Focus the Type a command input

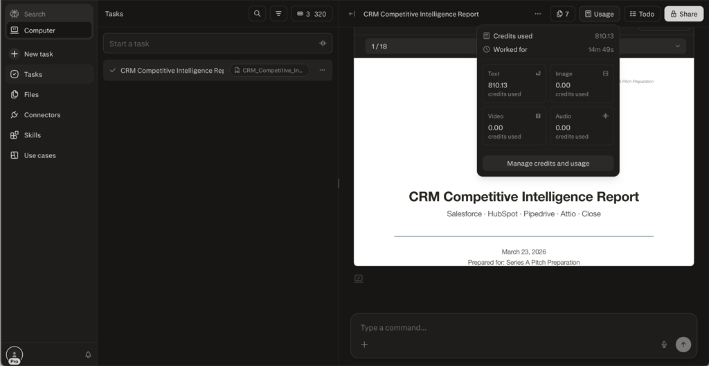(523, 327)
